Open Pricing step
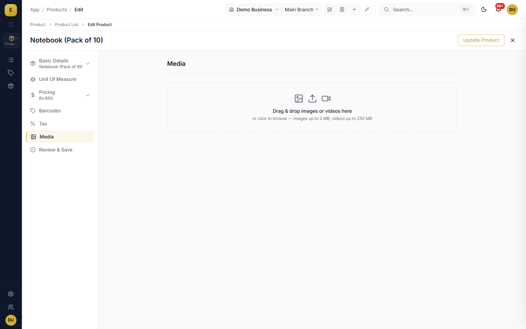 (x=60, y=95)
